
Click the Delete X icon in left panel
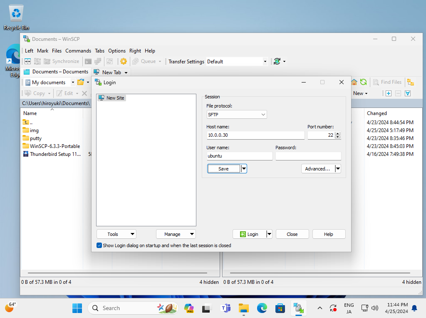pyautogui.click(x=84, y=93)
